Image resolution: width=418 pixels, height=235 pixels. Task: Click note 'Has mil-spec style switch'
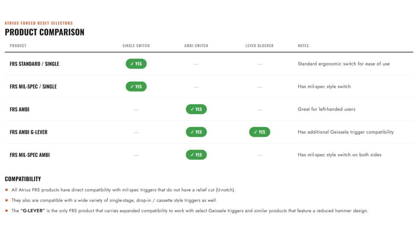coord(324,86)
